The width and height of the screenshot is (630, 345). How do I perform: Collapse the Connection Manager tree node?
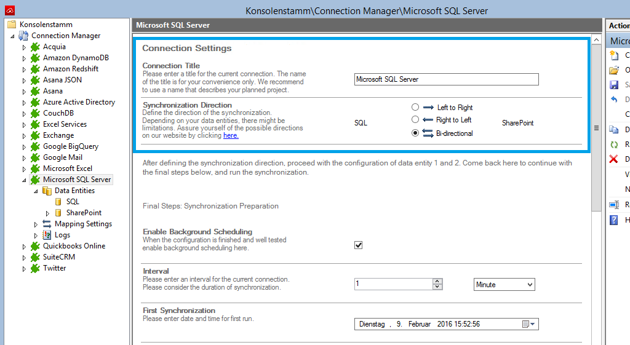(12, 36)
